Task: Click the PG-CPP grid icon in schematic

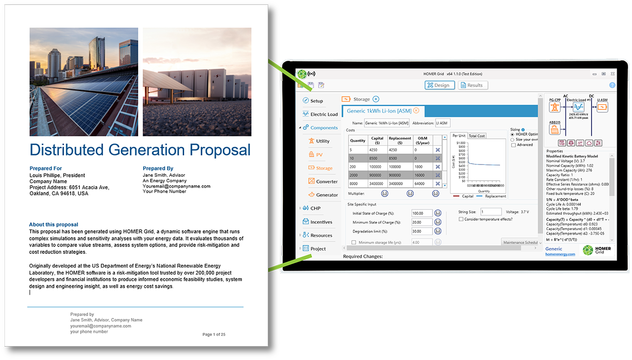Action: [x=555, y=107]
